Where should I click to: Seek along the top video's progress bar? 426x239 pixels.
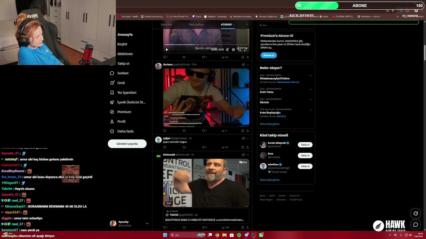click(x=206, y=44)
